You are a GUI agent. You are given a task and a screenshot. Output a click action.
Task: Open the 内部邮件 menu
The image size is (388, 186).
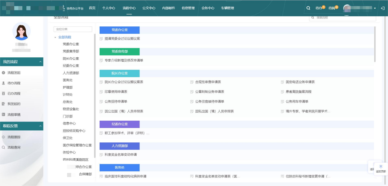click(x=169, y=8)
